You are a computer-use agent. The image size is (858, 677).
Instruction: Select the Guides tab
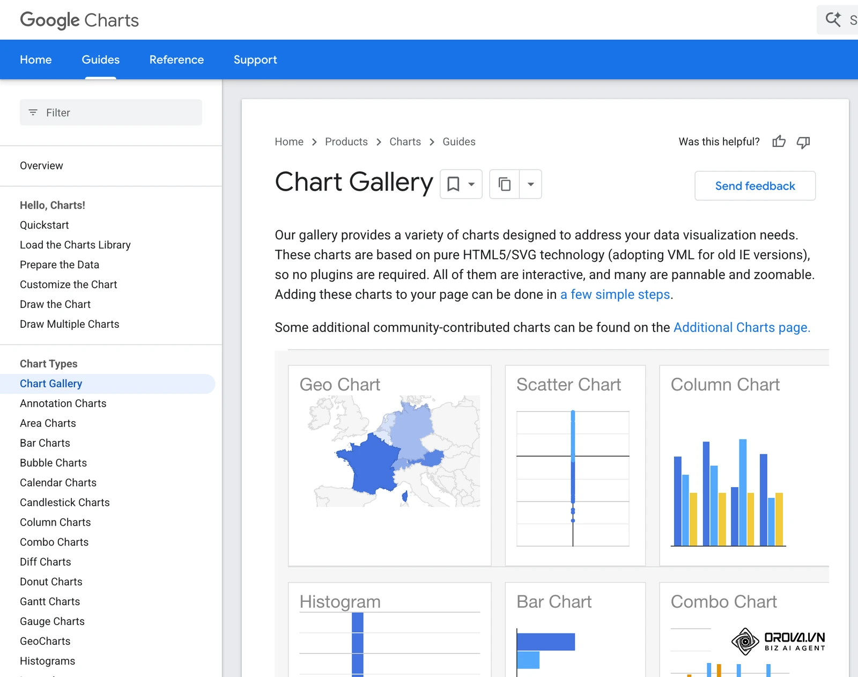pyautogui.click(x=101, y=60)
